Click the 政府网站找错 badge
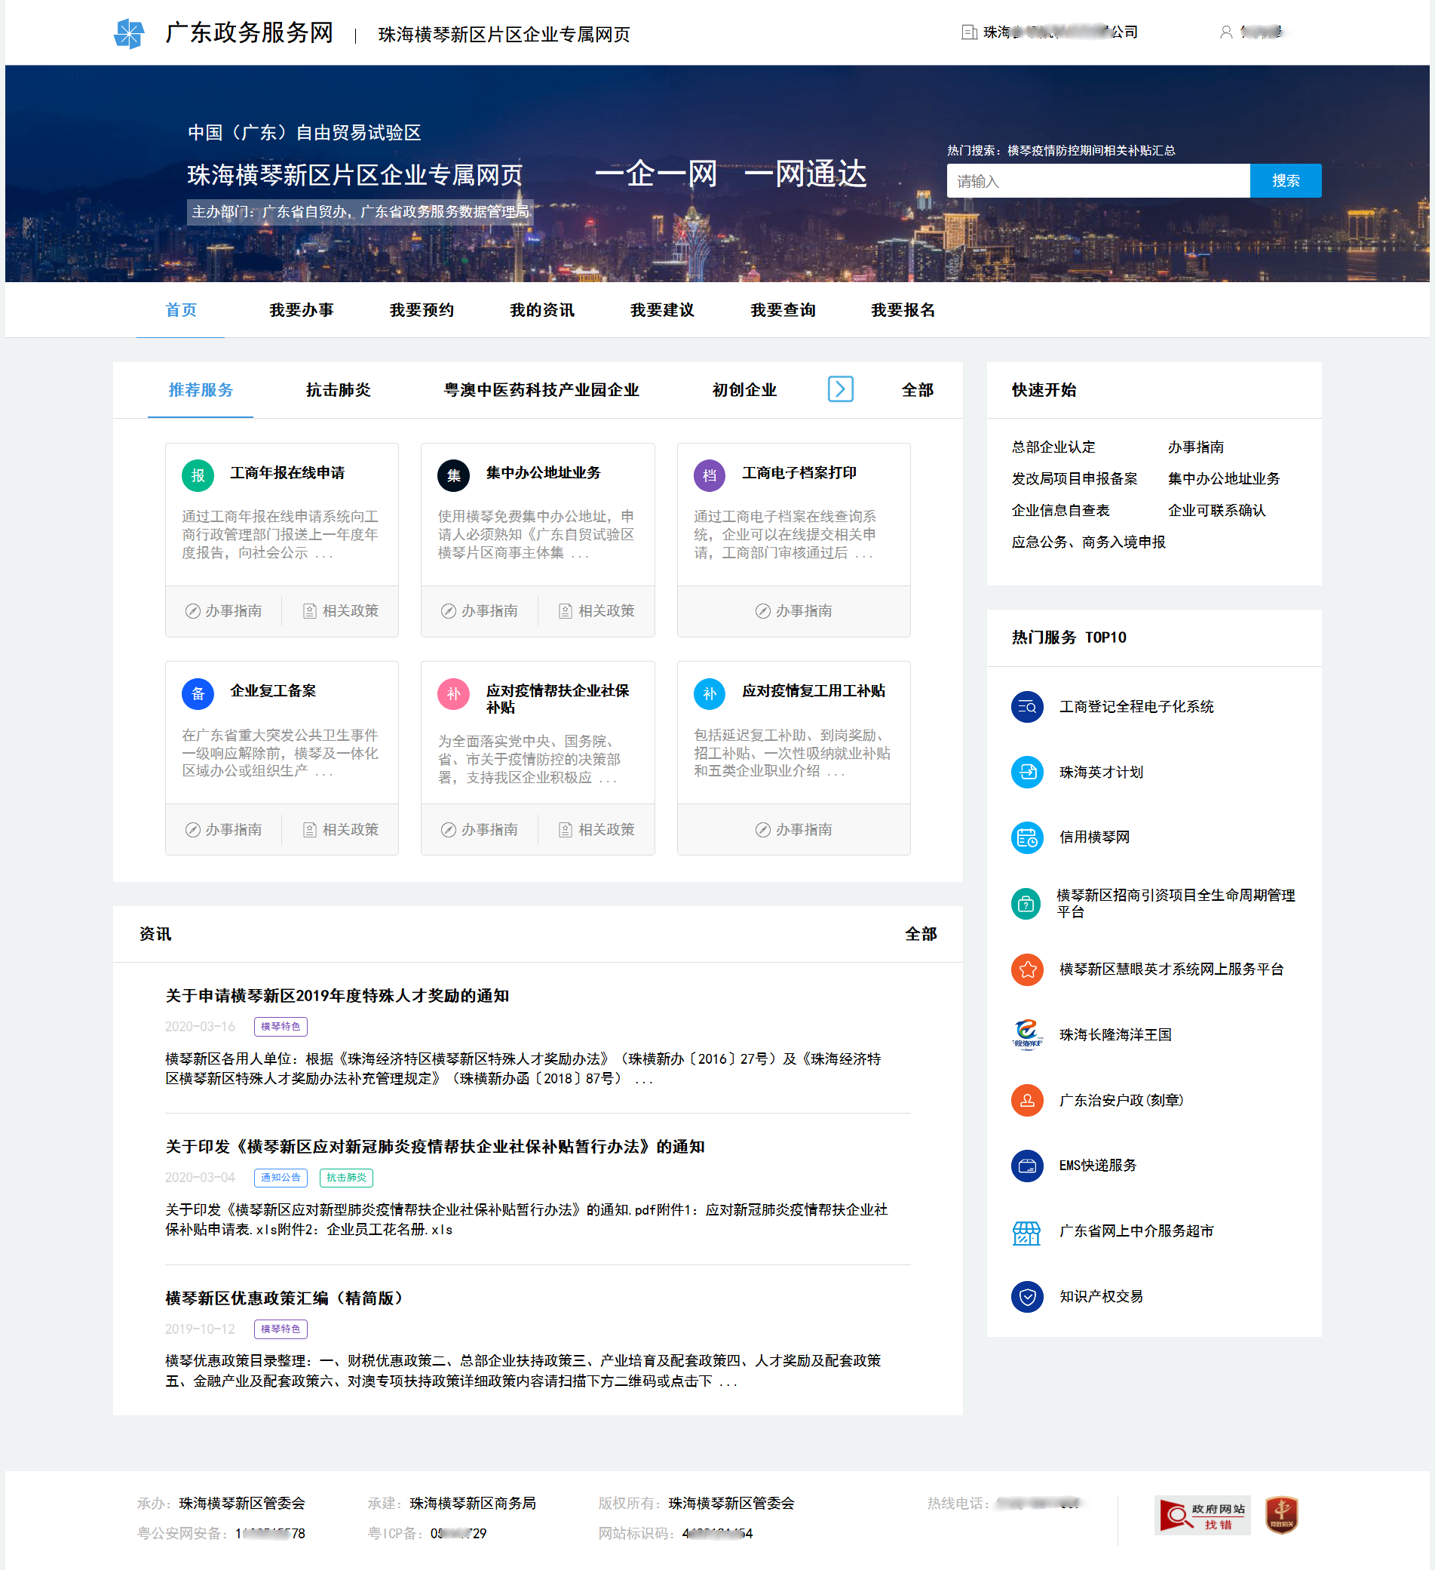 (x=1201, y=1515)
